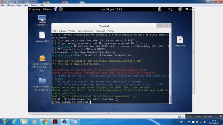
Task: Click the VirtualBox vertical scrollbar
Action: tap(194, 52)
